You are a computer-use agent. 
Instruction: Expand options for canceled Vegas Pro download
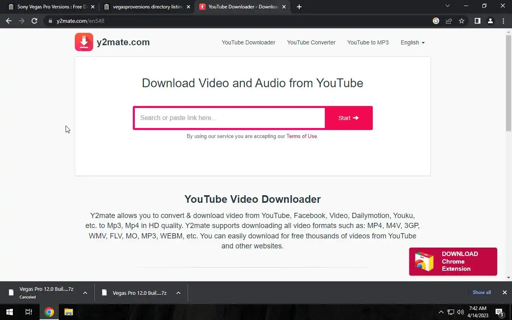pyautogui.click(x=85, y=293)
